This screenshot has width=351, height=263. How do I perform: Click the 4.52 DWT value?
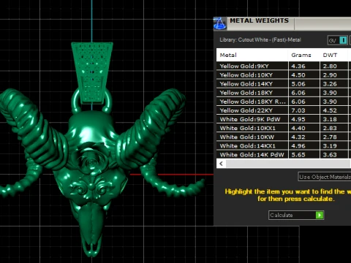click(330, 110)
